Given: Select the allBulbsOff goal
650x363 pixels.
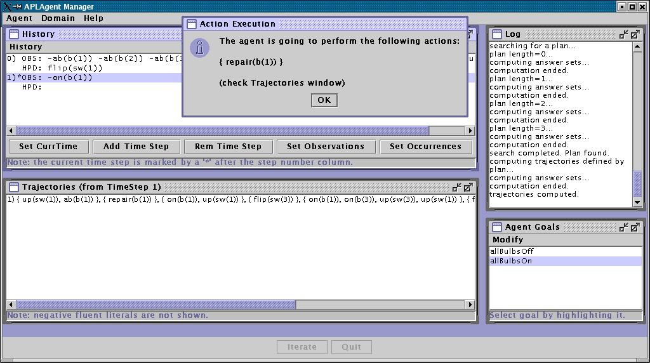Looking at the screenshot, I should click(512, 251).
